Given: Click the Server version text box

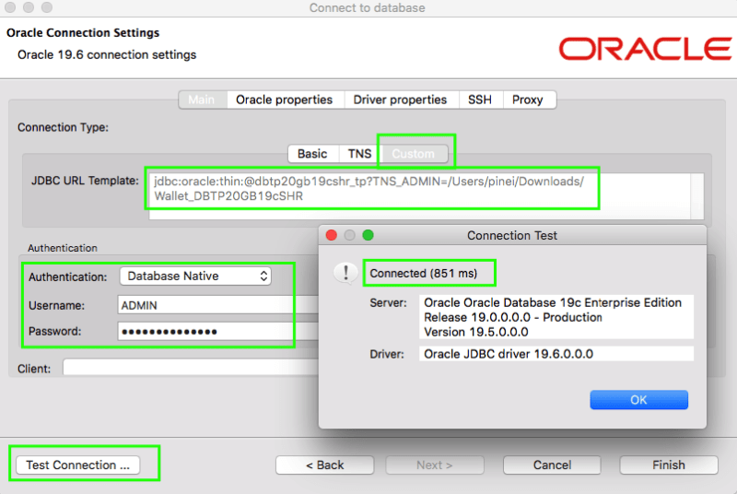Looking at the screenshot, I should pos(556,317).
